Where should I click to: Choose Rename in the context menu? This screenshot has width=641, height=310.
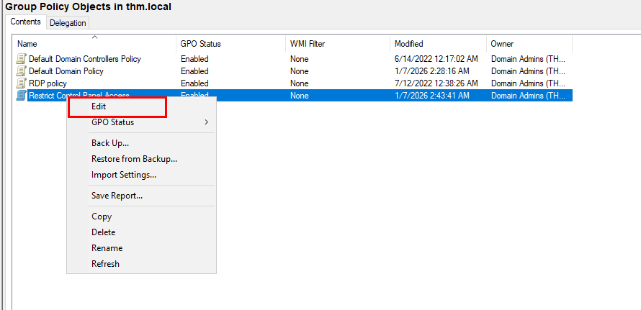107,248
